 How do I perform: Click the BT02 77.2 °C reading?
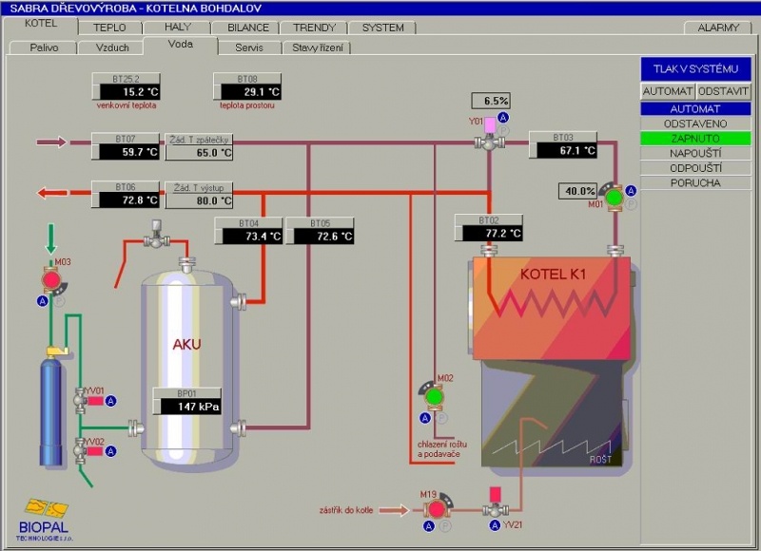(489, 228)
